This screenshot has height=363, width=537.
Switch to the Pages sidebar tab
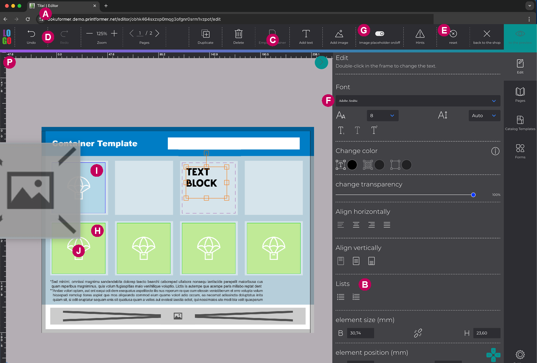[x=520, y=95]
